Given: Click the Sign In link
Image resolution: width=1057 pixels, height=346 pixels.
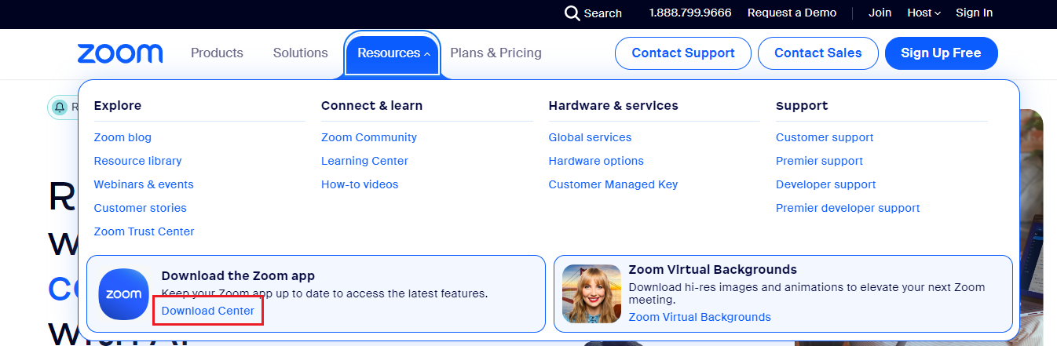Looking at the screenshot, I should 974,13.
